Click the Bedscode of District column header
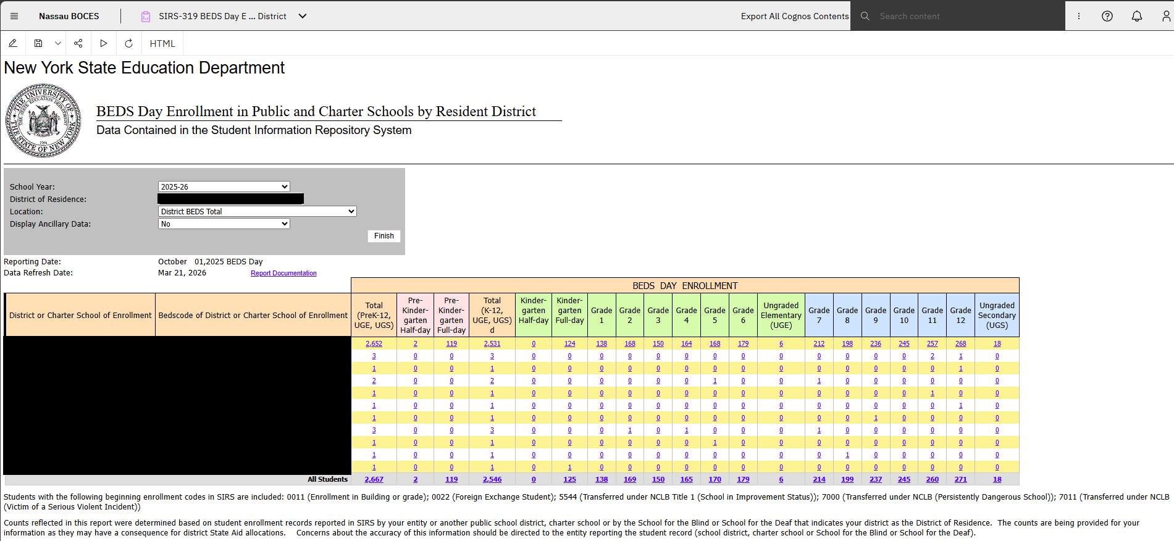Viewport: 1174px width, 541px height. coord(253,315)
